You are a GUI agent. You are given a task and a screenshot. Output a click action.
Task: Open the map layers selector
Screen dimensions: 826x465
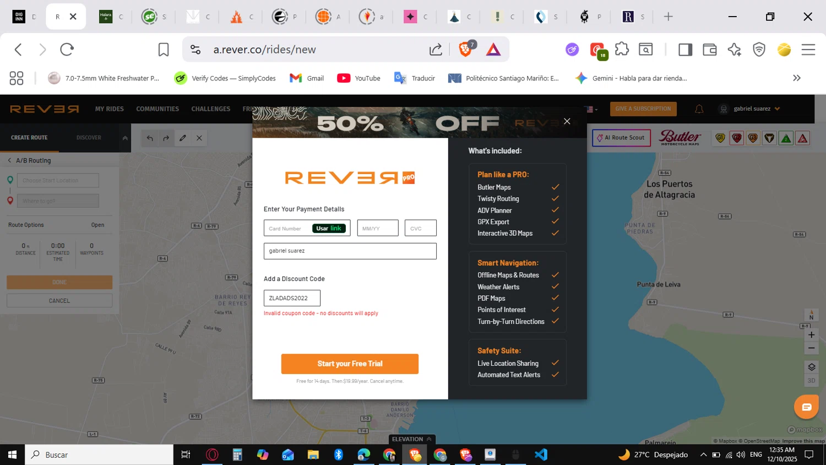(811, 367)
